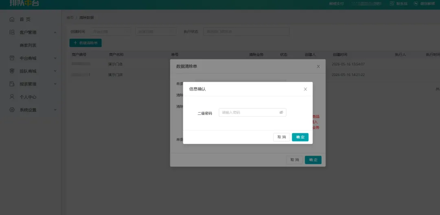Click the 单号 column header
The width and height of the screenshot is (440, 215).
[x=175, y=54]
